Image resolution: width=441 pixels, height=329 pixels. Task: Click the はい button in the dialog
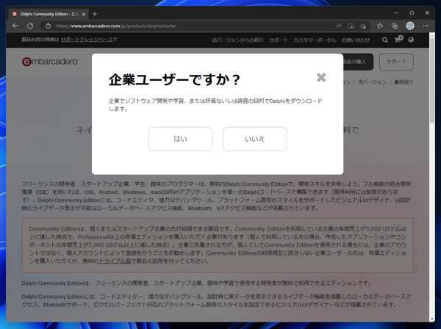180,139
